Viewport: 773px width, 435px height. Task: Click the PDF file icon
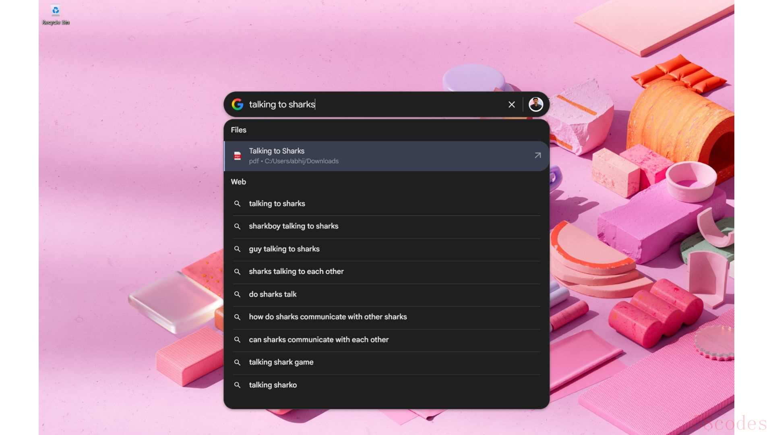click(238, 156)
